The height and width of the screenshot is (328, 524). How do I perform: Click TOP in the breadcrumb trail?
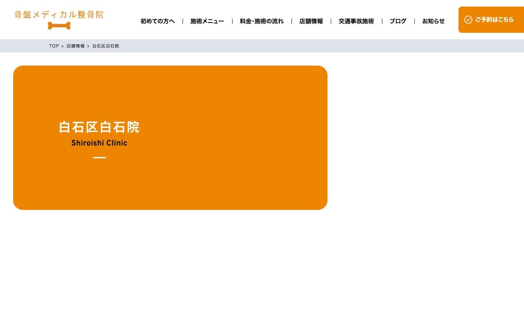click(54, 46)
